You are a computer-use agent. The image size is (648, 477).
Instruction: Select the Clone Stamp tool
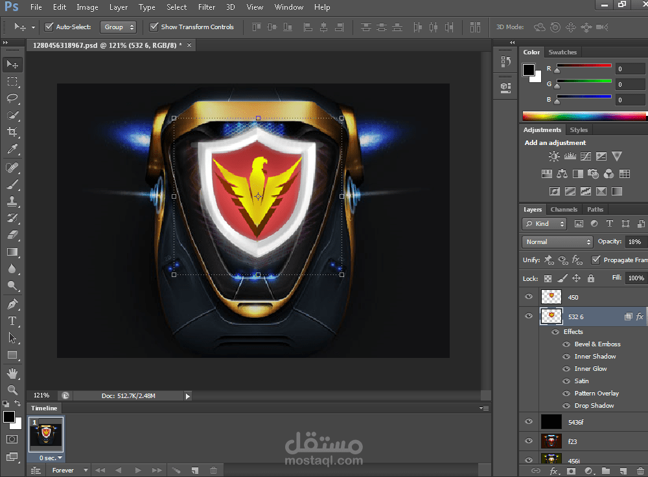(x=12, y=201)
